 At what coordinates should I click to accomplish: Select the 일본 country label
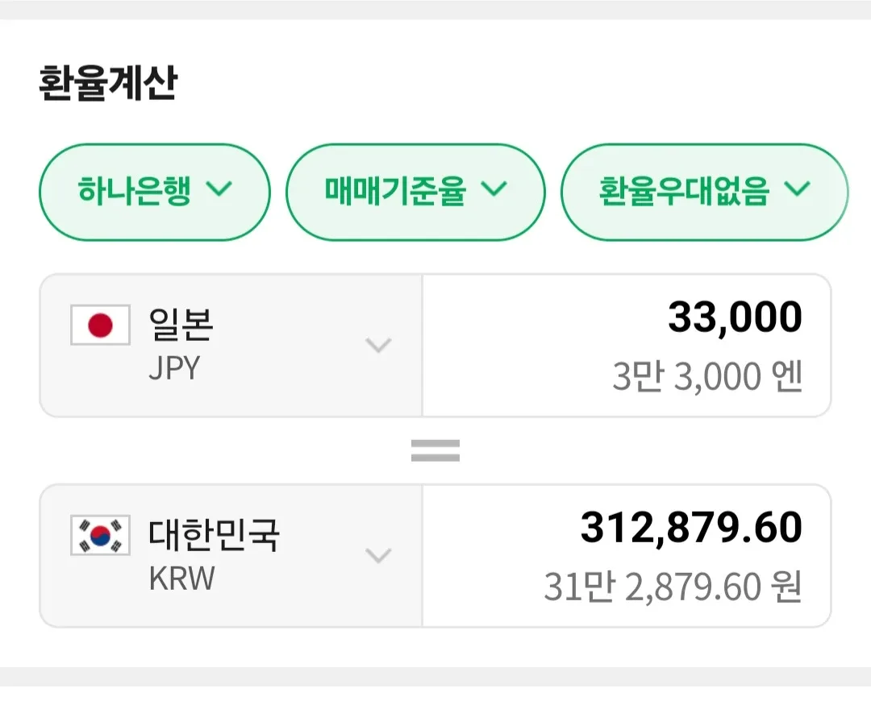coord(181,324)
